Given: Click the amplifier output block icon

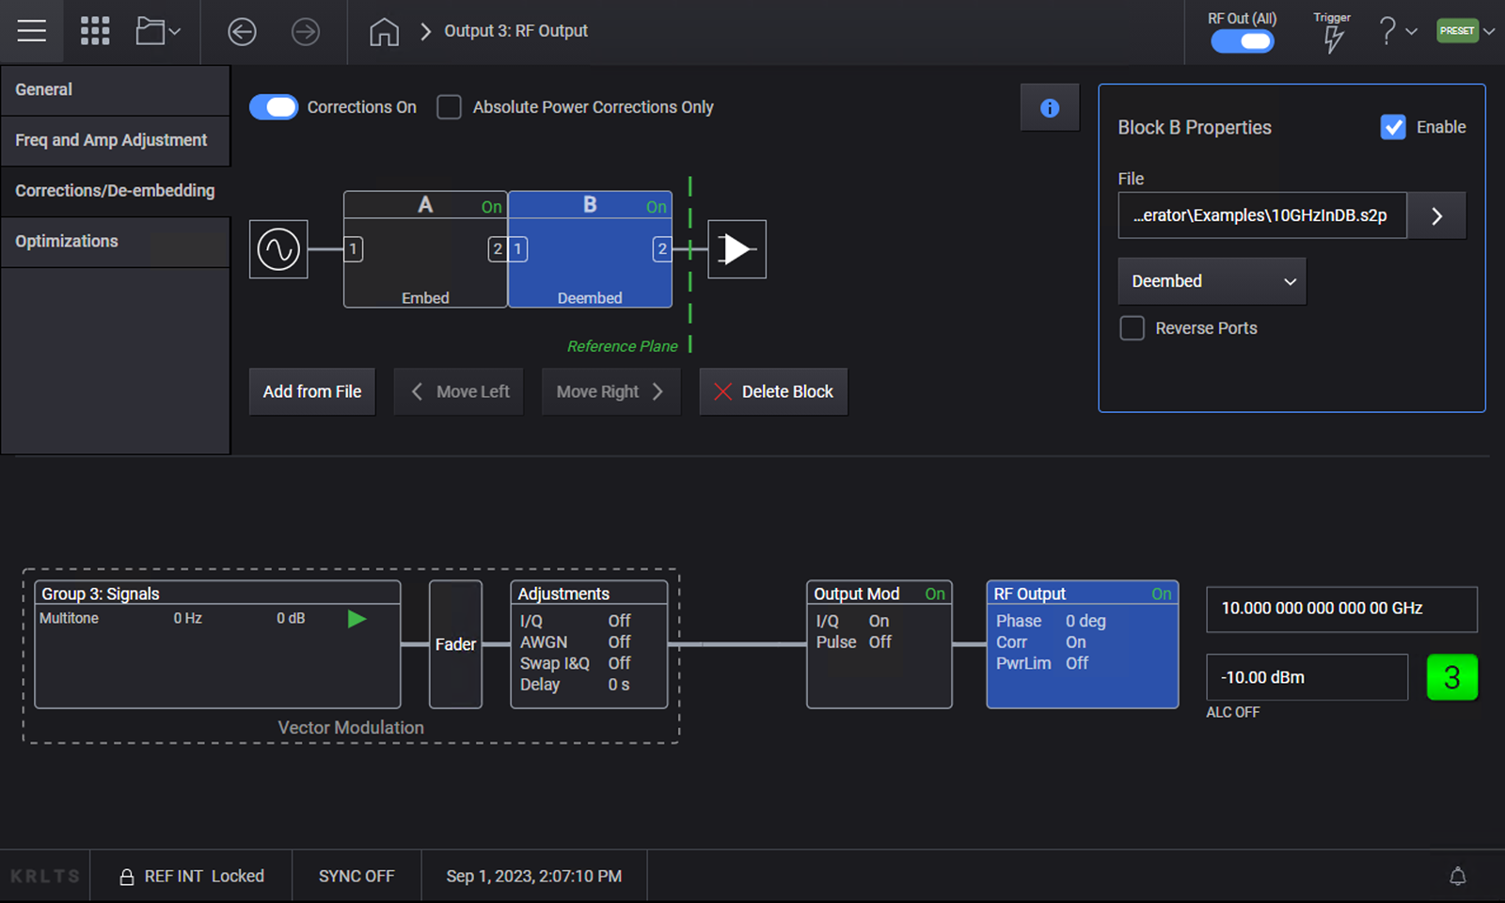Looking at the screenshot, I should 737,249.
